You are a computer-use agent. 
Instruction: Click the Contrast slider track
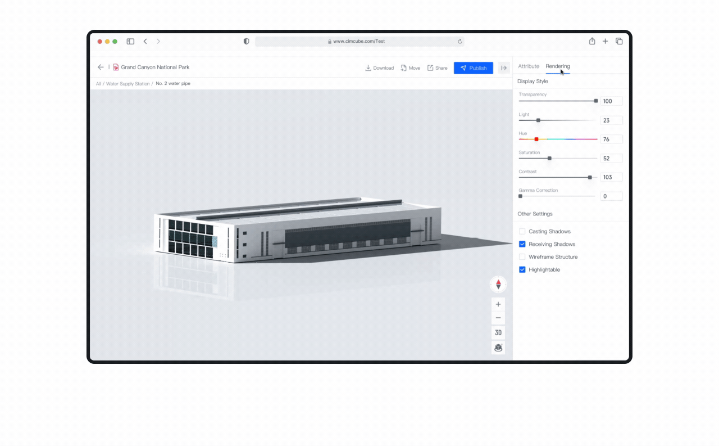point(557,177)
